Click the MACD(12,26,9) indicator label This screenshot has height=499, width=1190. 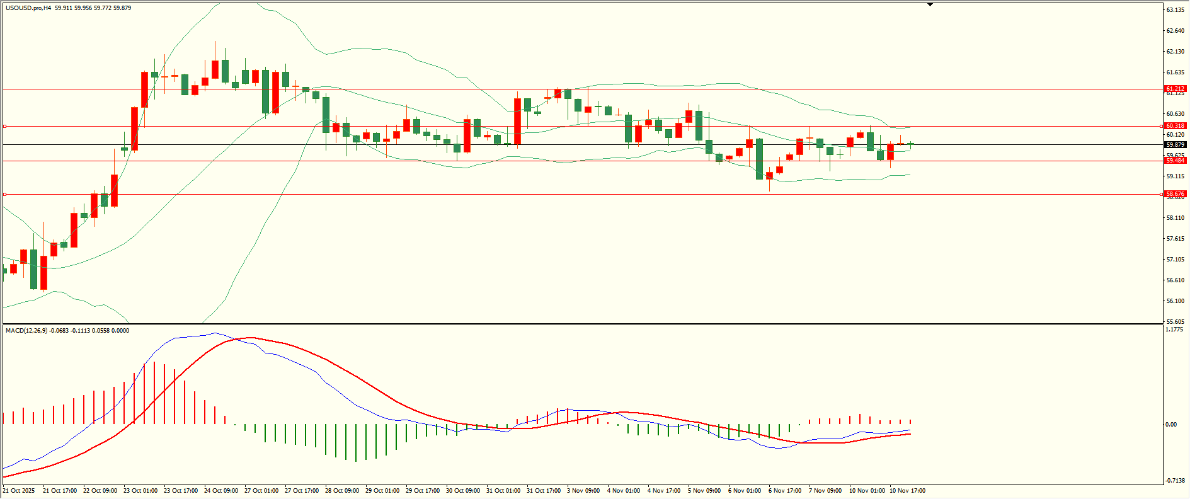coord(26,331)
